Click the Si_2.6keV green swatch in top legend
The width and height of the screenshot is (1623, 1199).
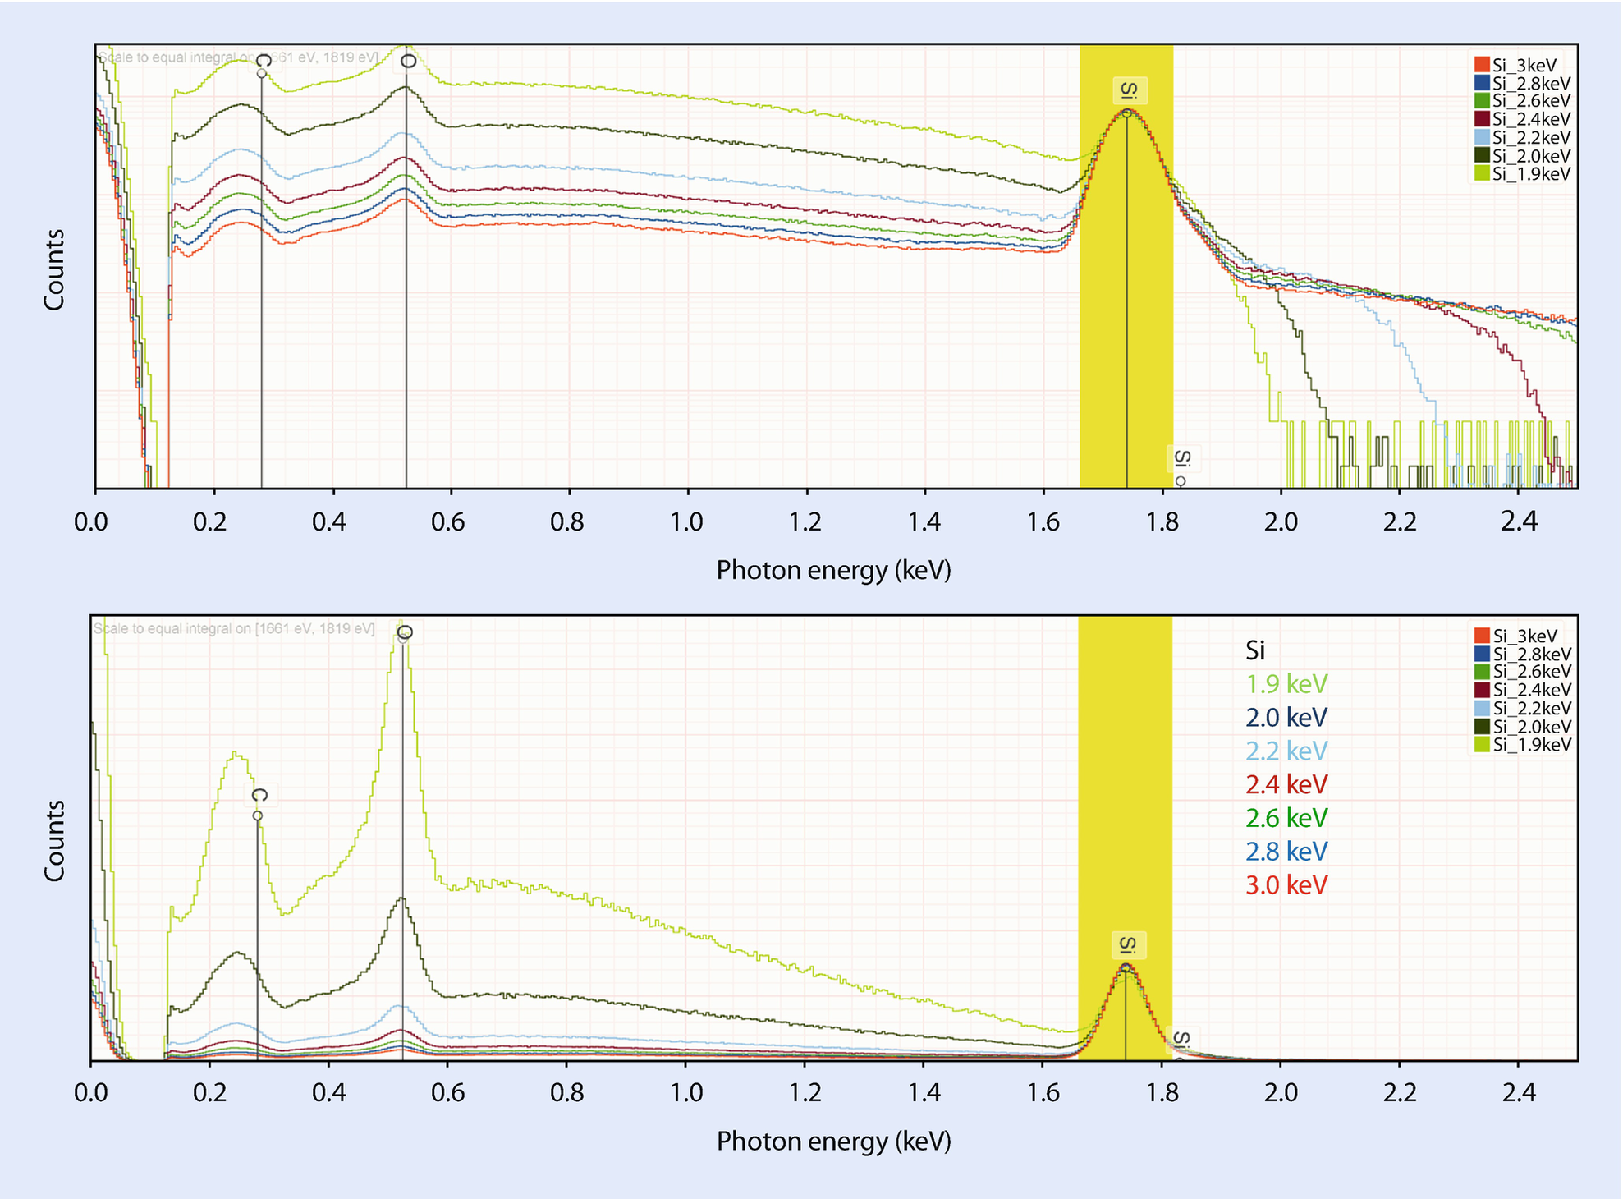pyautogui.click(x=1482, y=101)
